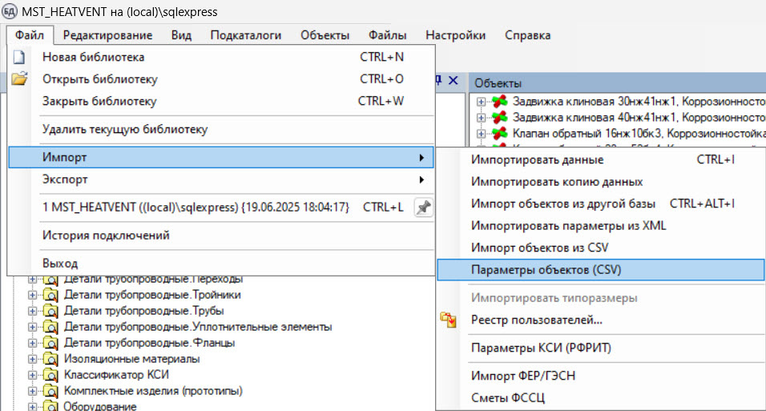The image size is (766, 411).
Task: Click the open library folder icon
Action: point(19,79)
